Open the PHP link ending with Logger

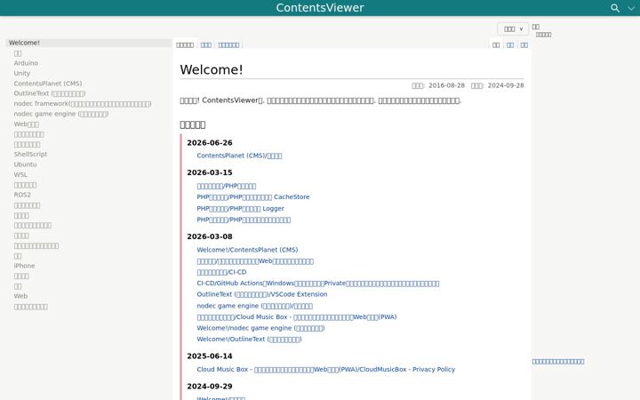click(240, 208)
